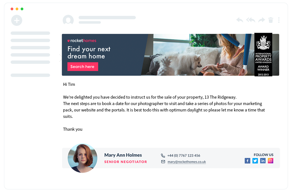Open the LinkedIn icon in signature

(263, 161)
